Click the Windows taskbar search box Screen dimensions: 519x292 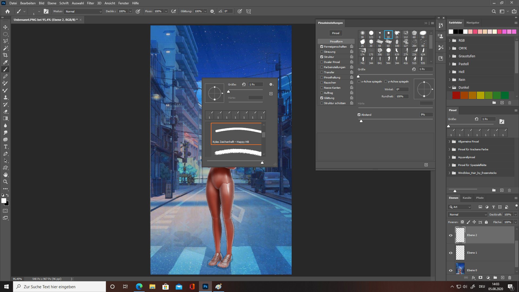coord(59,287)
